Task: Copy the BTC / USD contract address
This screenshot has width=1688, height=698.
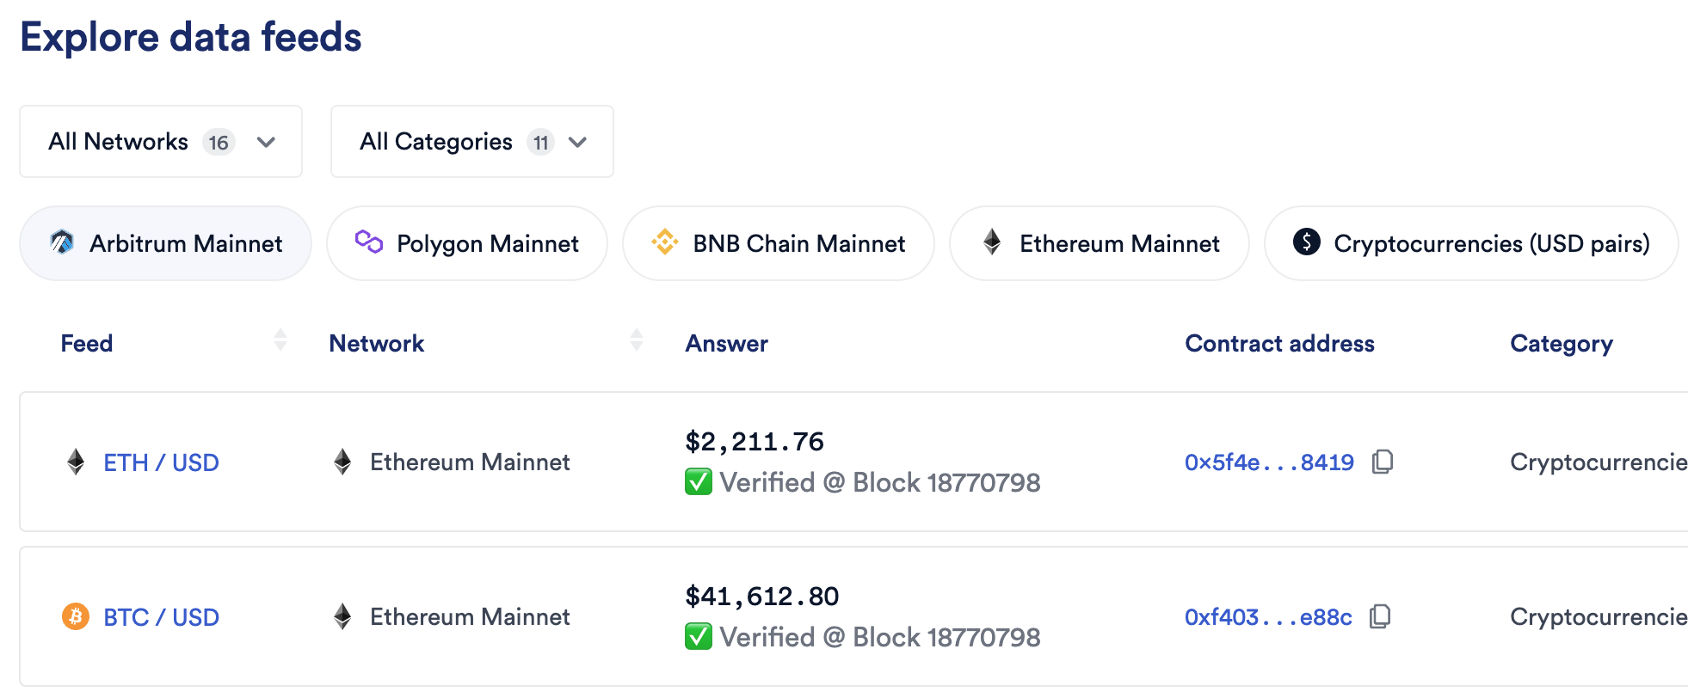Action: coord(1381,616)
